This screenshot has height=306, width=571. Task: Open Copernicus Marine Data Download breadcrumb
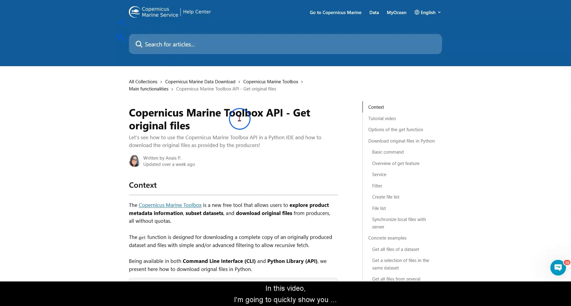tap(200, 81)
